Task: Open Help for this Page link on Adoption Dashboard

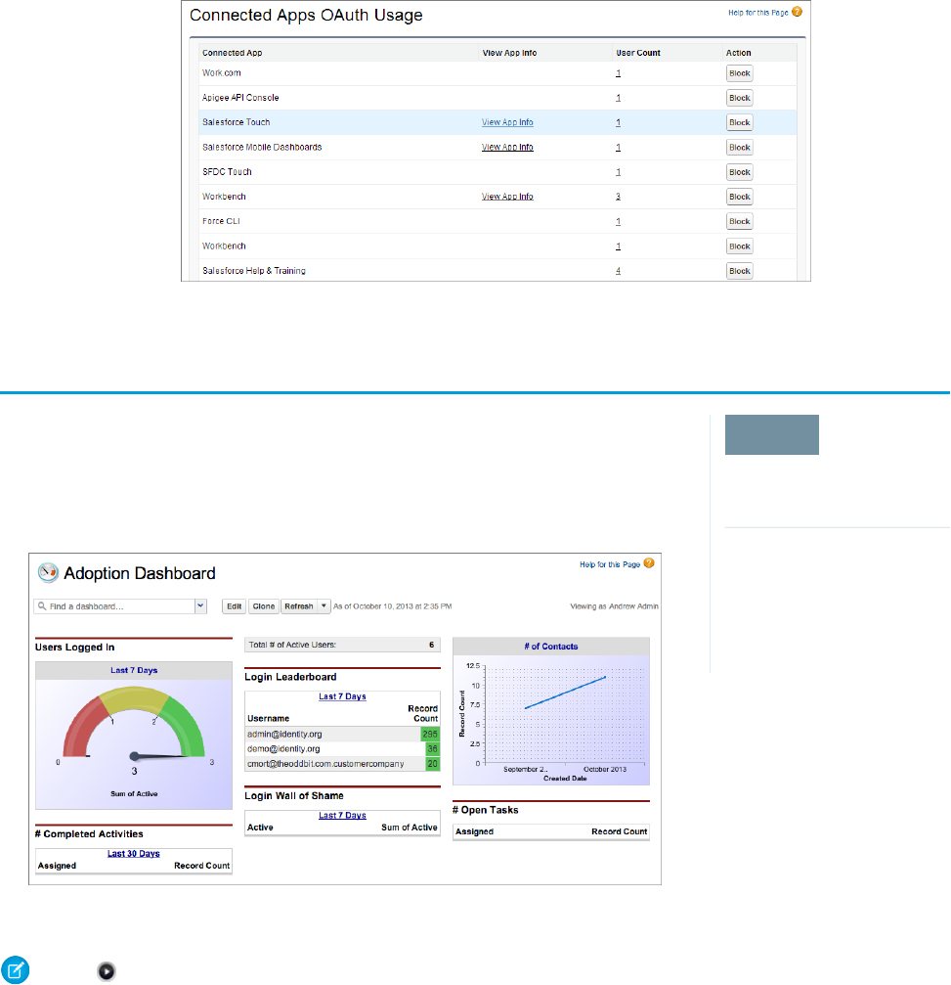Action: click(610, 564)
